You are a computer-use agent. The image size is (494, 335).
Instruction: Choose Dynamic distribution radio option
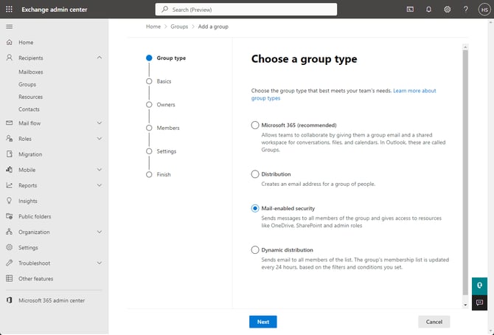(x=255, y=250)
